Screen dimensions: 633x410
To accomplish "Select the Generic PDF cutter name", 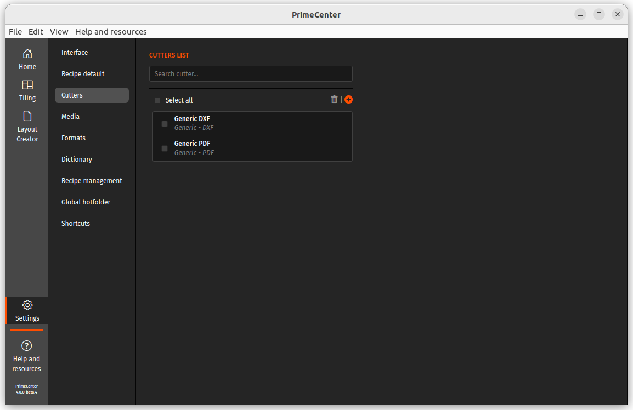I will [x=192, y=143].
